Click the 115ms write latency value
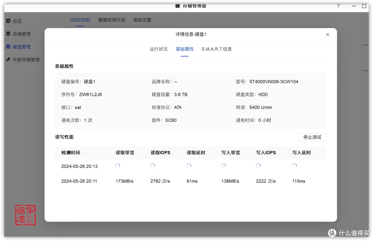This screenshot has height=241, width=373. point(298,181)
